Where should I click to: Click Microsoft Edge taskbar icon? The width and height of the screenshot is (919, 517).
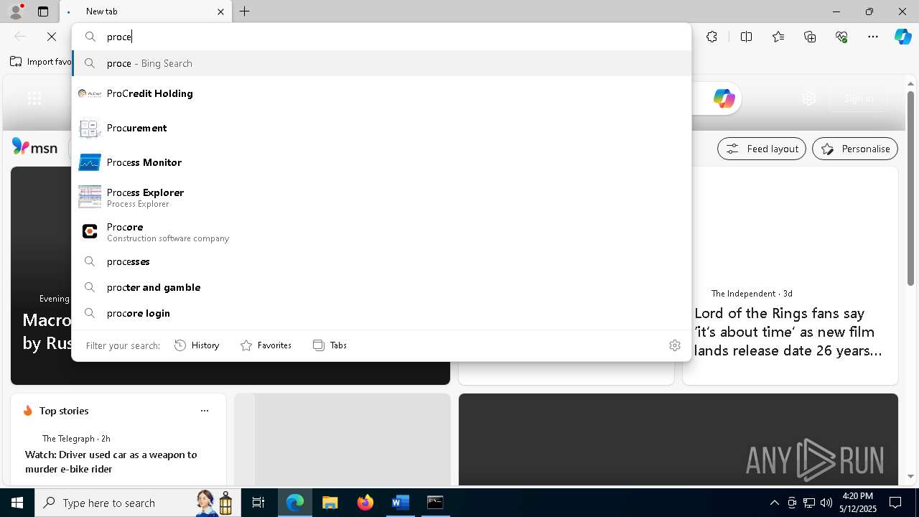click(x=295, y=503)
